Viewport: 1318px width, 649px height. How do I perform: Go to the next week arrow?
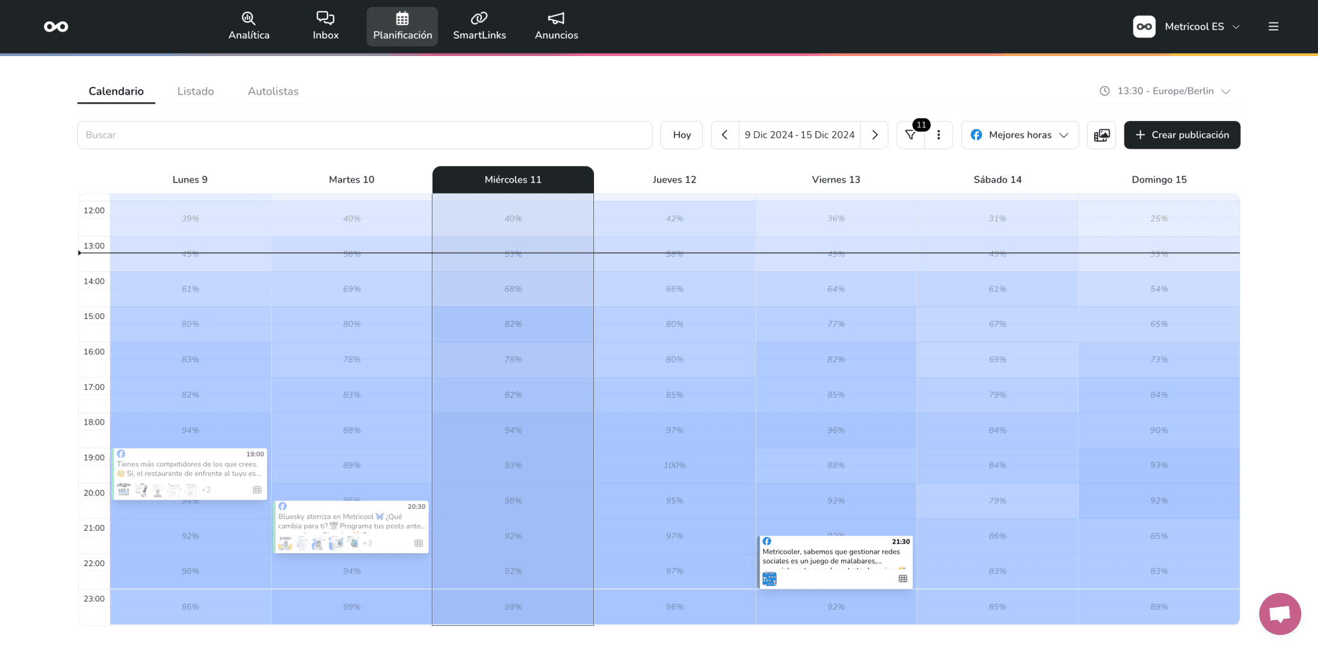tap(875, 135)
